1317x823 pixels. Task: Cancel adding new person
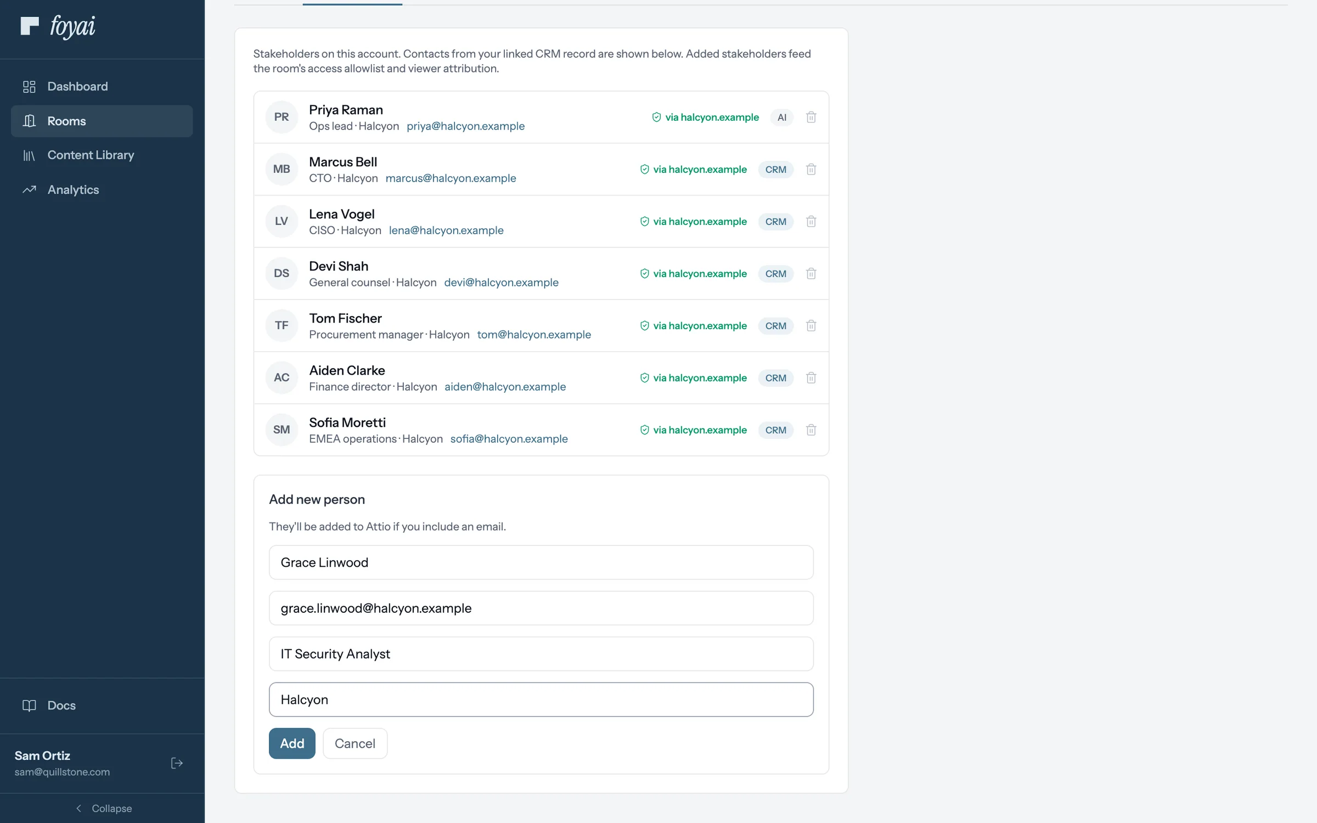point(355,743)
